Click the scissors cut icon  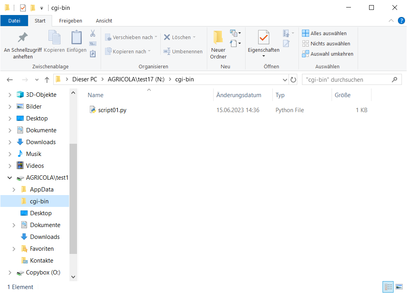pos(93,34)
